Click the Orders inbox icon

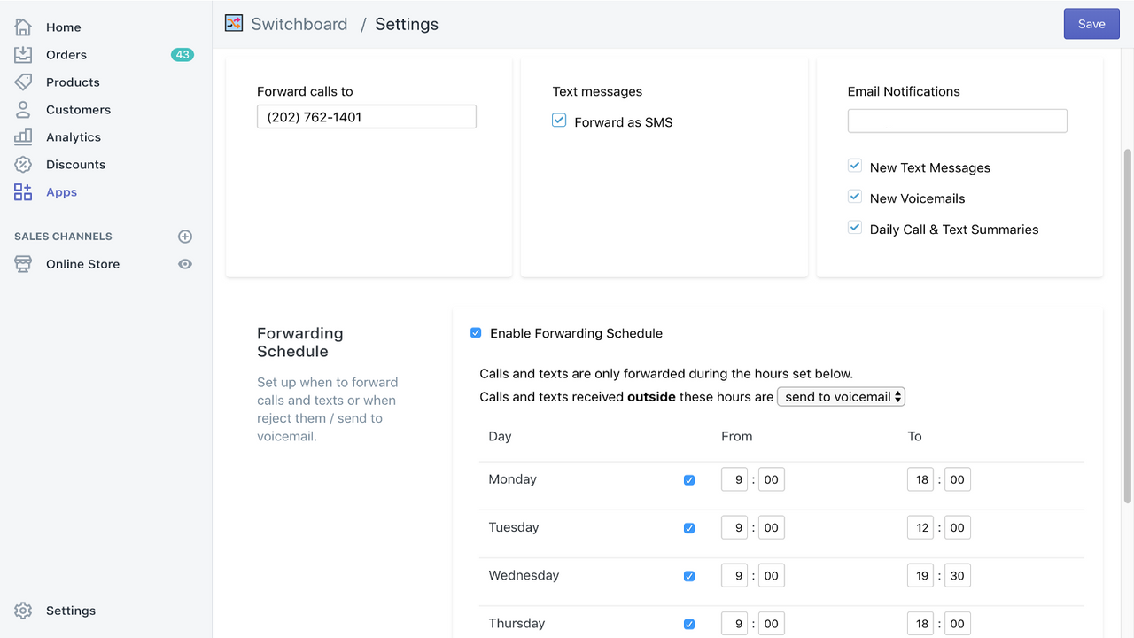coord(23,55)
